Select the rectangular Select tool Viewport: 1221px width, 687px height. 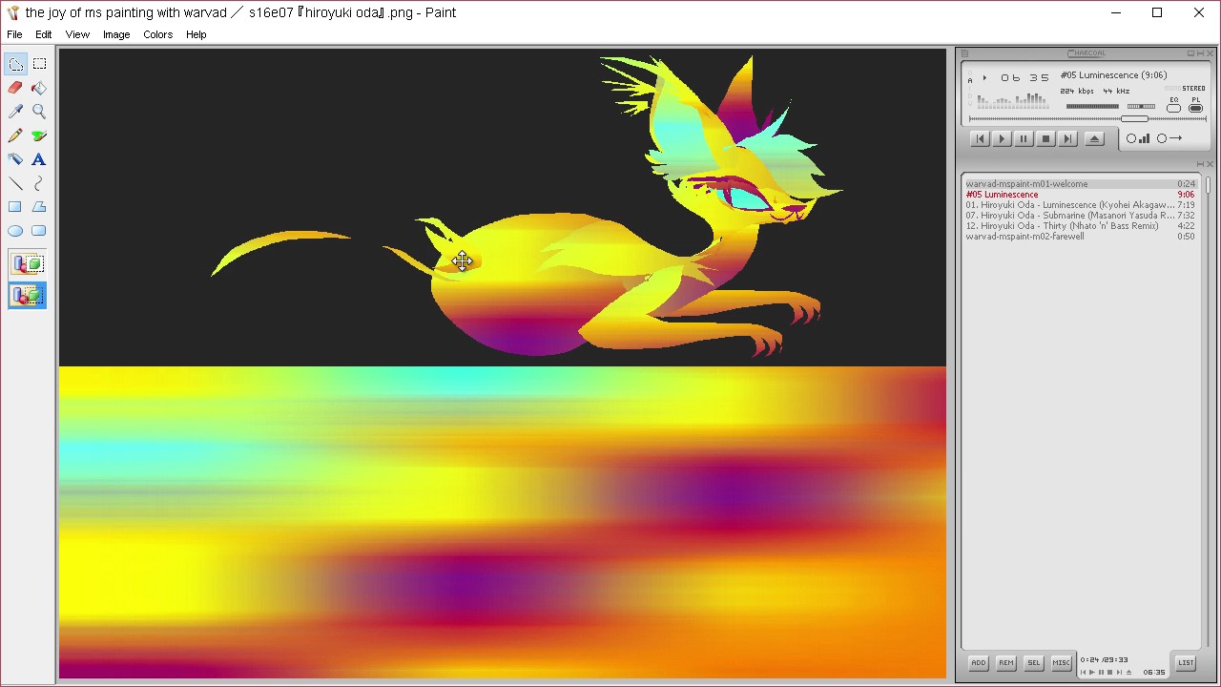tap(39, 64)
